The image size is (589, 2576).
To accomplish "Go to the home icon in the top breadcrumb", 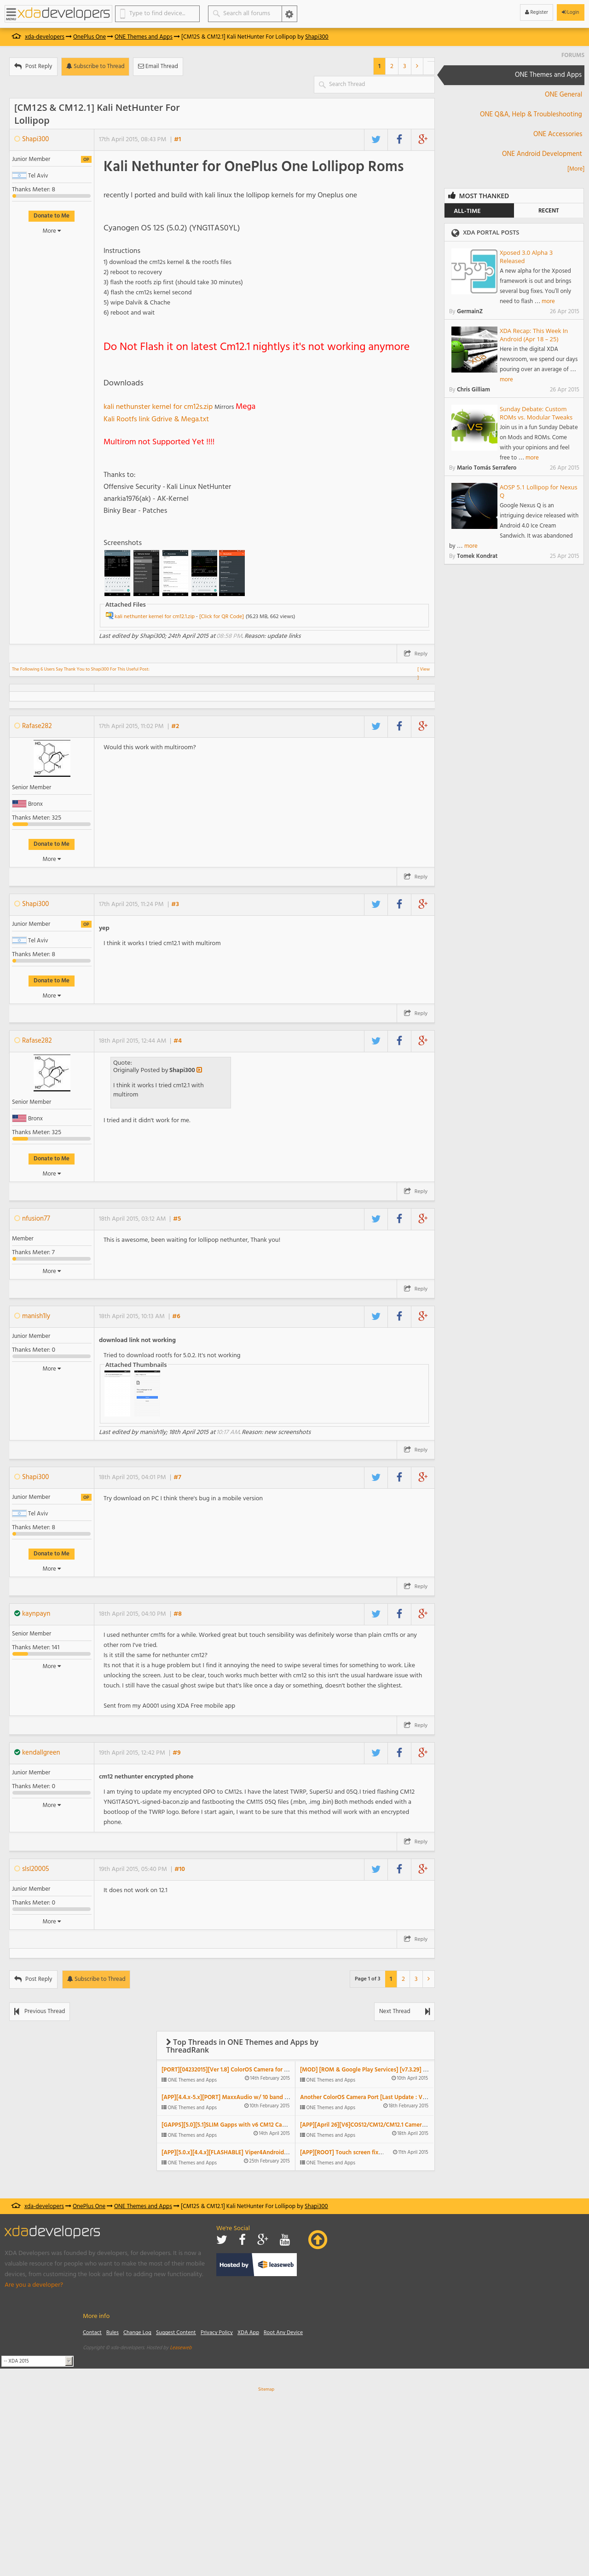I will click(x=16, y=37).
